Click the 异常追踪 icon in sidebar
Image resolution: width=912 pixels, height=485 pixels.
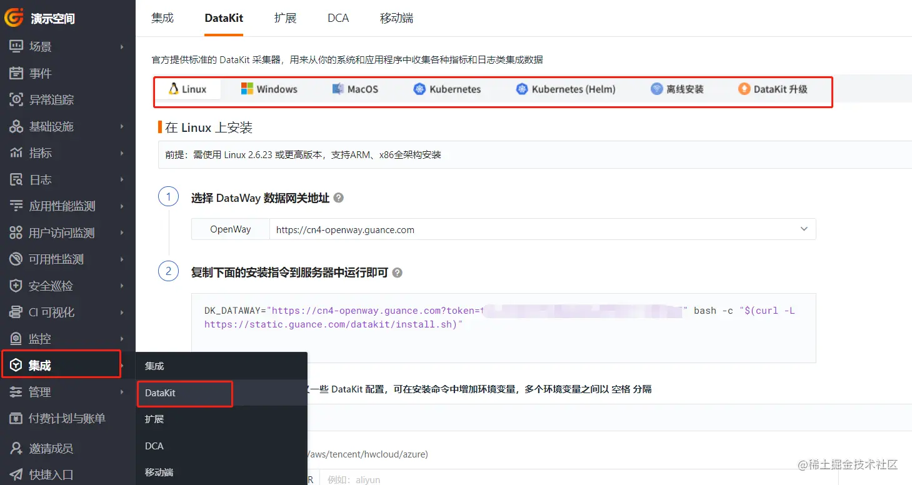point(16,100)
